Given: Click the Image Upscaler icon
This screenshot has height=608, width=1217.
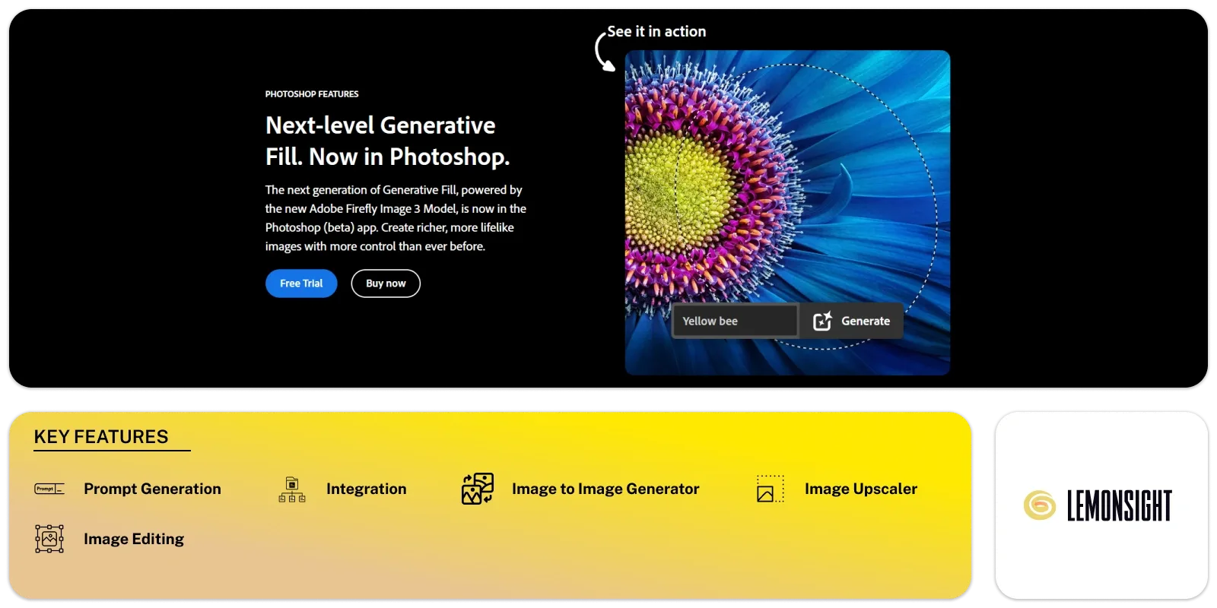Looking at the screenshot, I should (770, 489).
